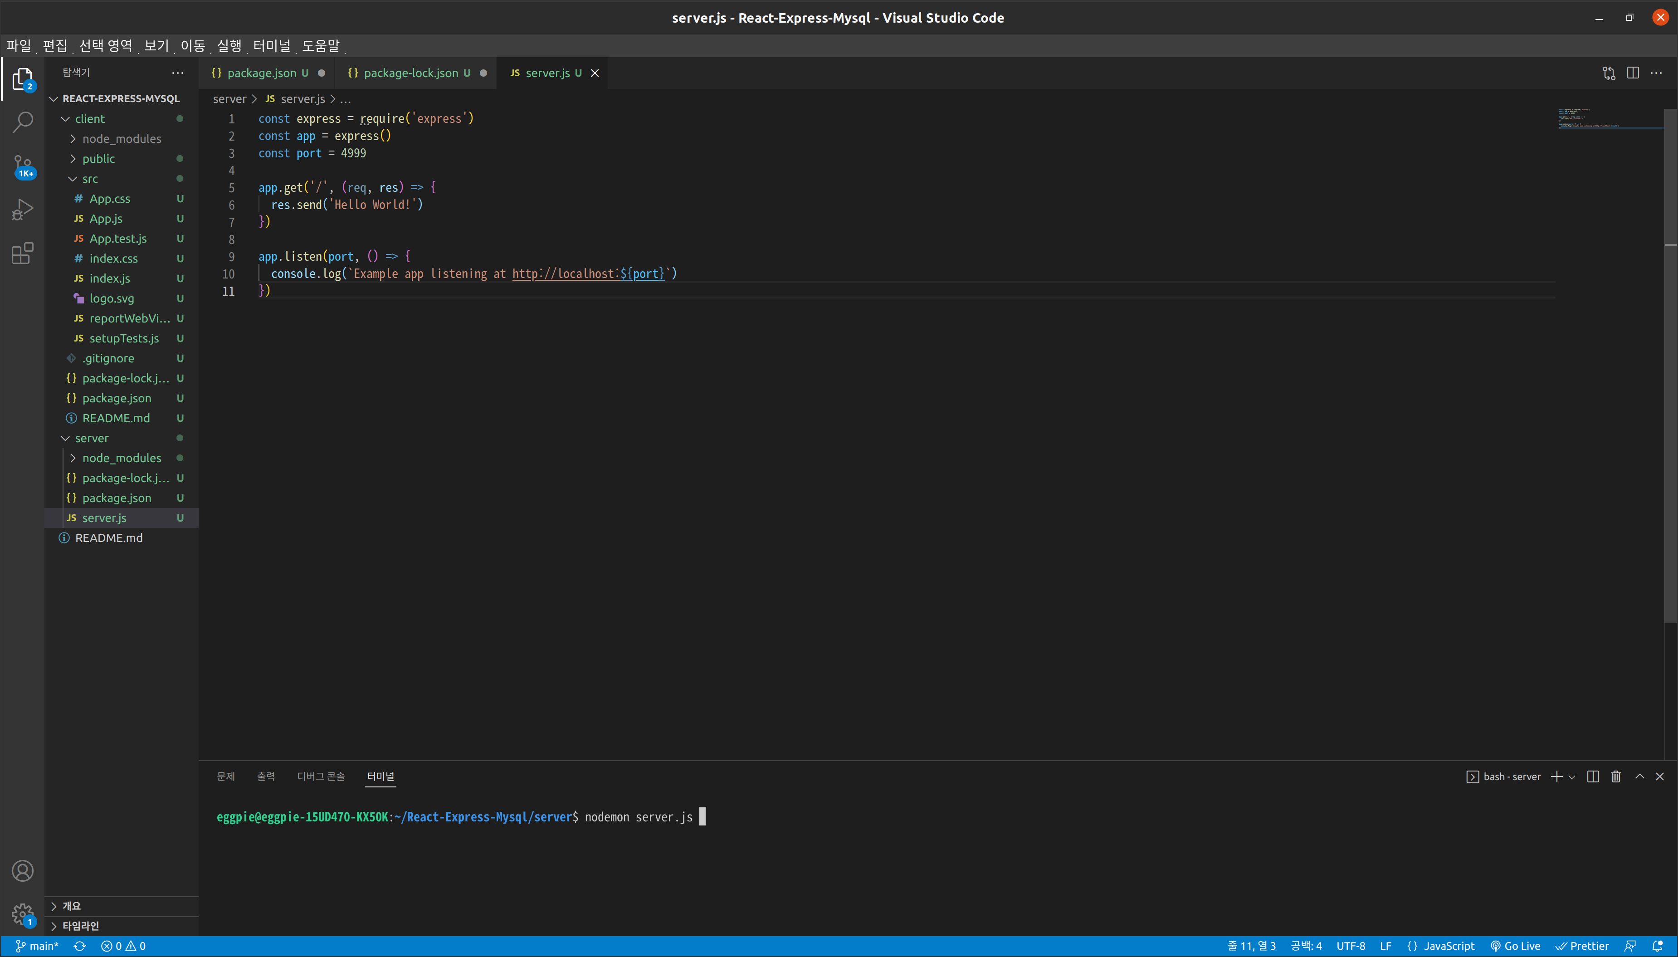Image resolution: width=1678 pixels, height=957 pixels.
Task: Click the branch sync icon in status bar
Action: click(x=80, y=946)
